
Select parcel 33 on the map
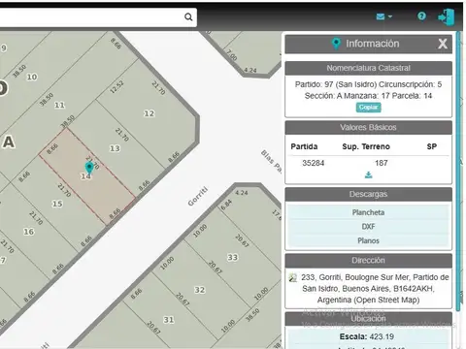(x=233, y=257)
